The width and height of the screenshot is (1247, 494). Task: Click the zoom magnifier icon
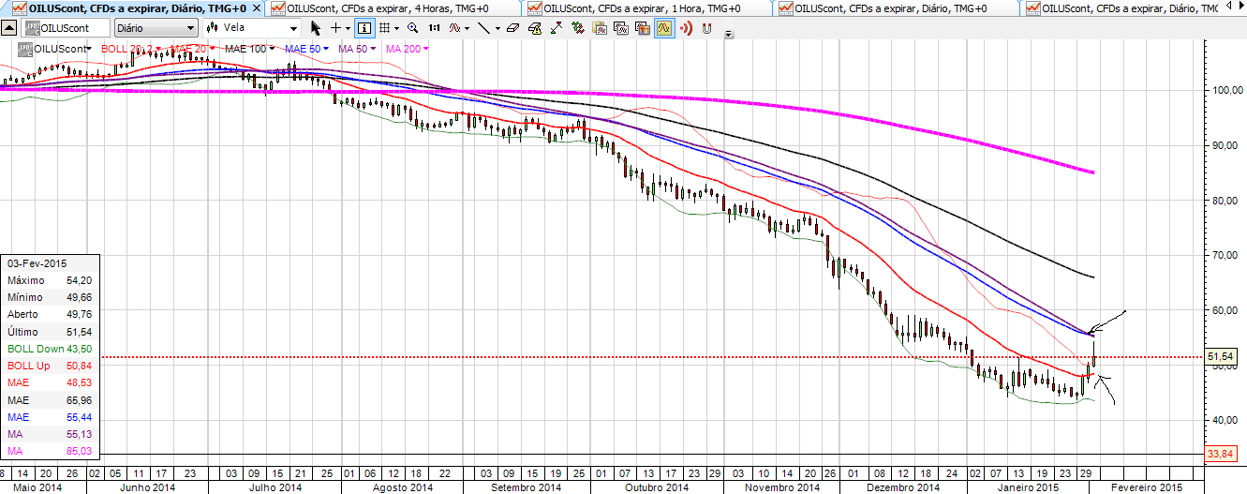point(412,28)
